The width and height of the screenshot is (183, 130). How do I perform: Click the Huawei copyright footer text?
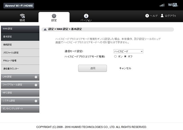click(91, 127)
